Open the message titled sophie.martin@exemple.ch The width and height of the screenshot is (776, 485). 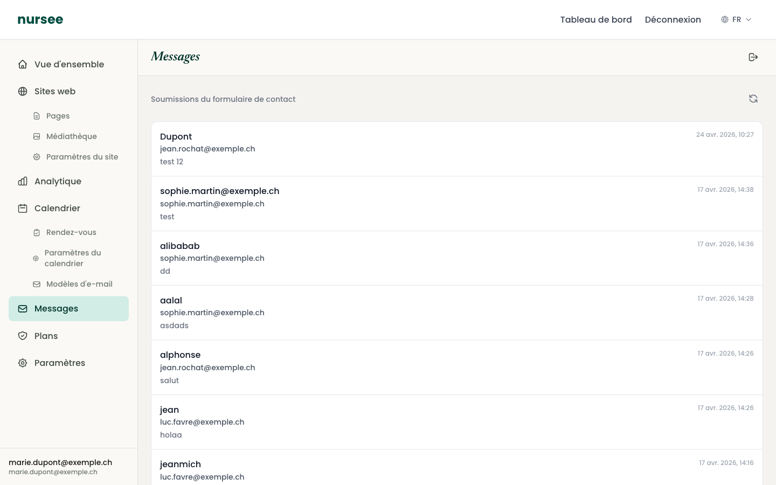point(457,204)
